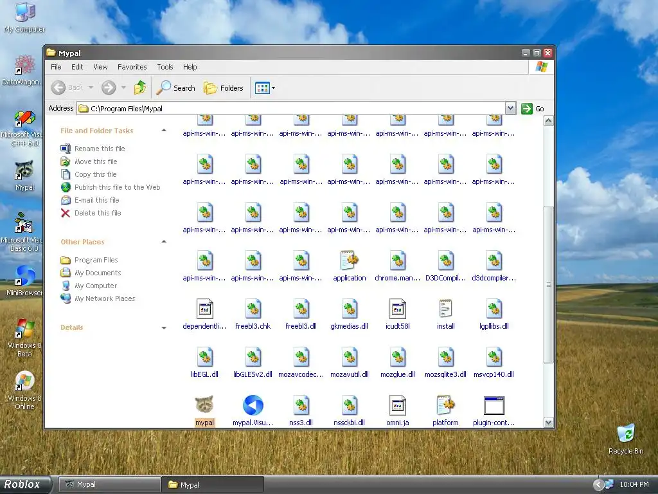Image resolution: width=658 pixels, height=494 pixels.
Task: Switch to Mypal browser taskbar button
Action: coord(109,484)
